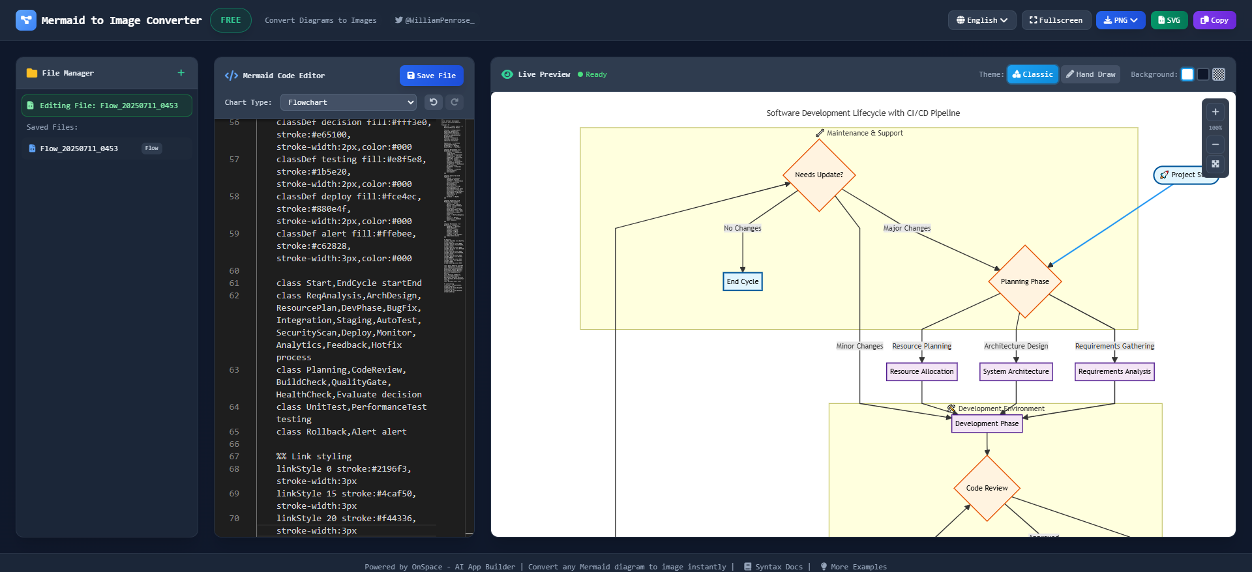Click the 'Minor Changes' edge label
Image resolution: width=1252 pixels, height=572 pixels.
point(859,346)
